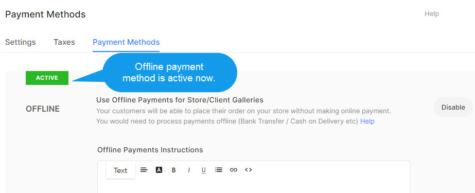475x193 pixels.
Task: Switch to the Settings tab
Action: (x=20, y=42)
